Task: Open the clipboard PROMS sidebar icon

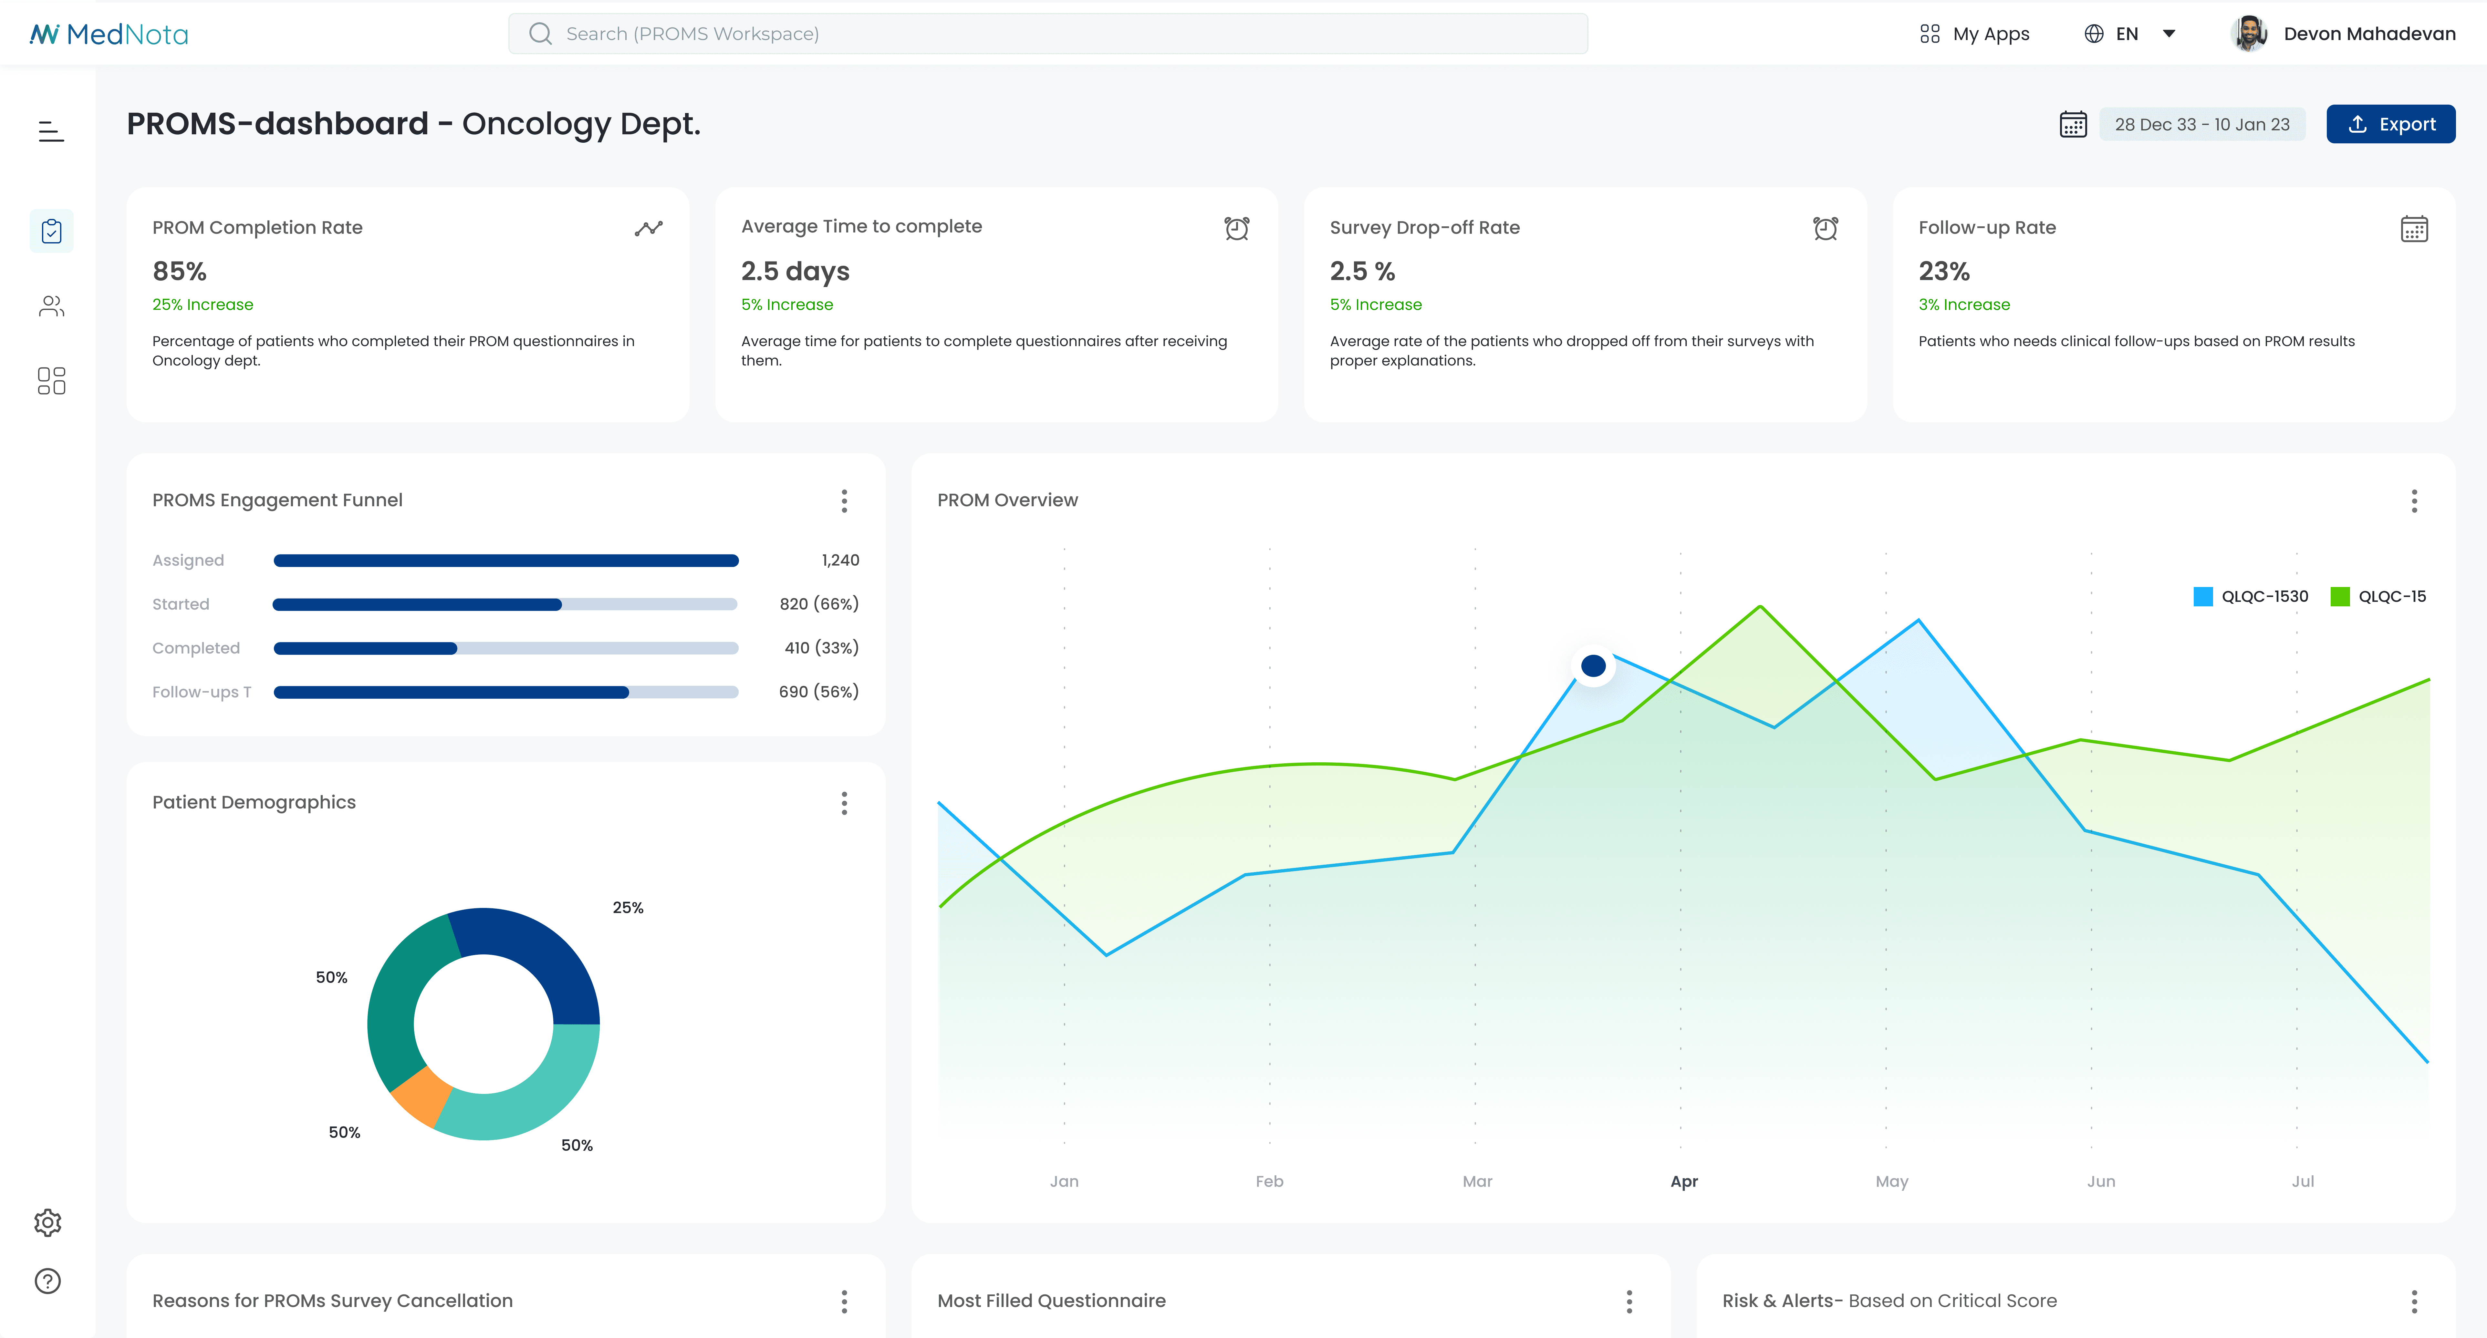Action: click(51, 231)
